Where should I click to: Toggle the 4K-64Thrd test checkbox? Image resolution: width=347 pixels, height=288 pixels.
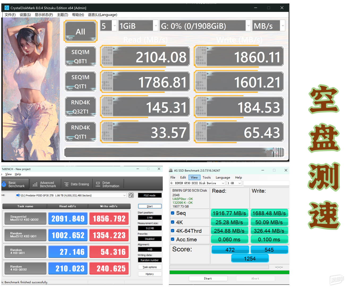[173, 231]
